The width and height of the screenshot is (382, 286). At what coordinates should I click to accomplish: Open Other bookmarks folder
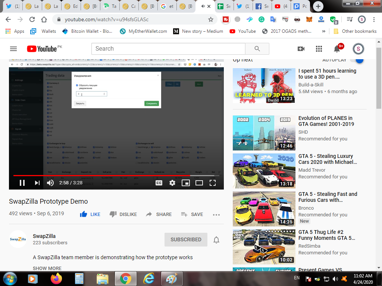coord(355,31)
